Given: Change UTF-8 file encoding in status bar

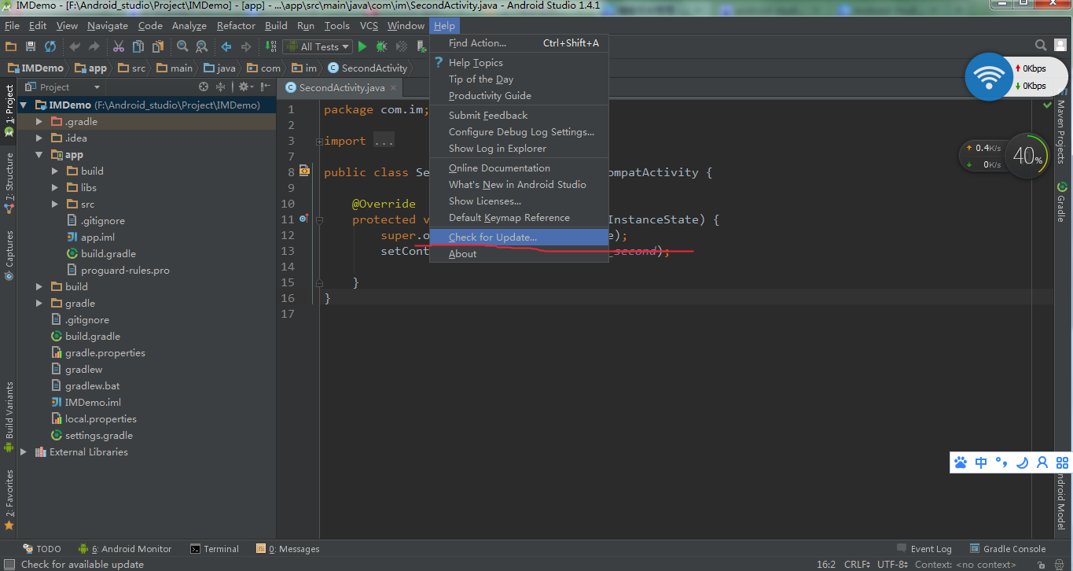Looking at the screenshot, I should (x=892, y=564).
